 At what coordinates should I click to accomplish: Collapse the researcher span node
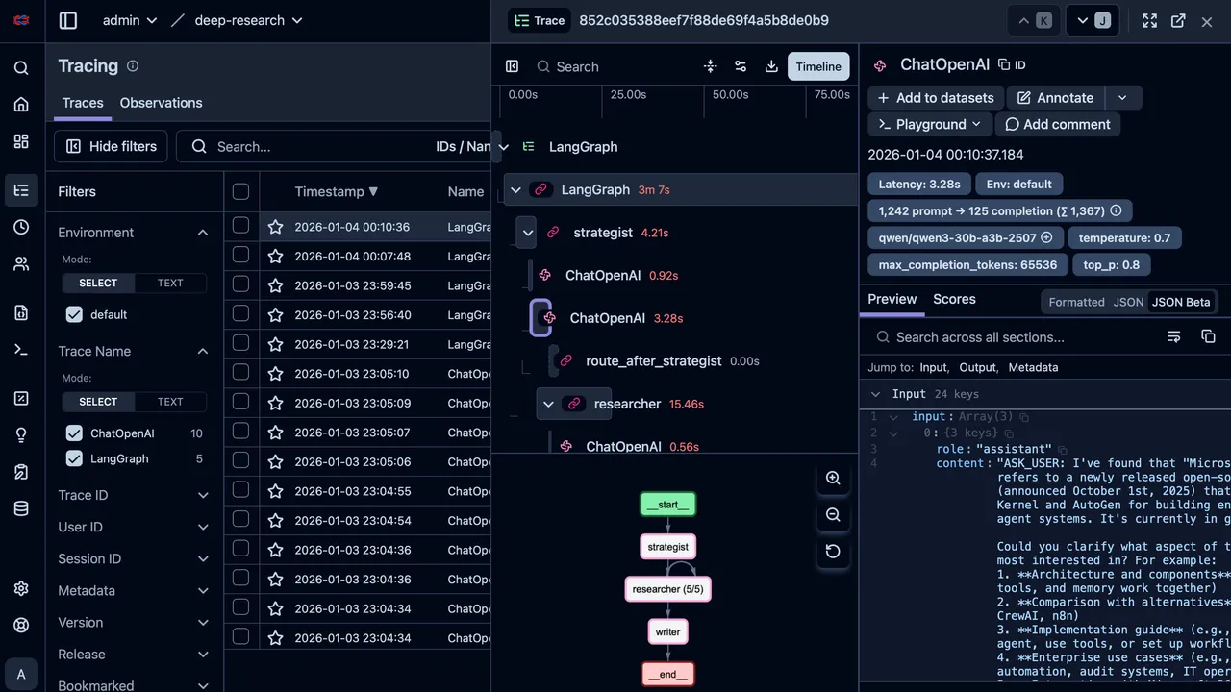(548, 404)
